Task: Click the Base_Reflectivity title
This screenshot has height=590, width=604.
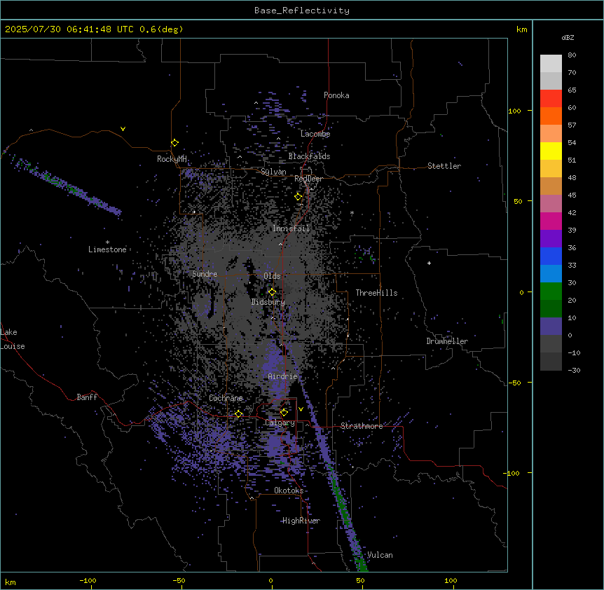Action: [x=302, y=11]
